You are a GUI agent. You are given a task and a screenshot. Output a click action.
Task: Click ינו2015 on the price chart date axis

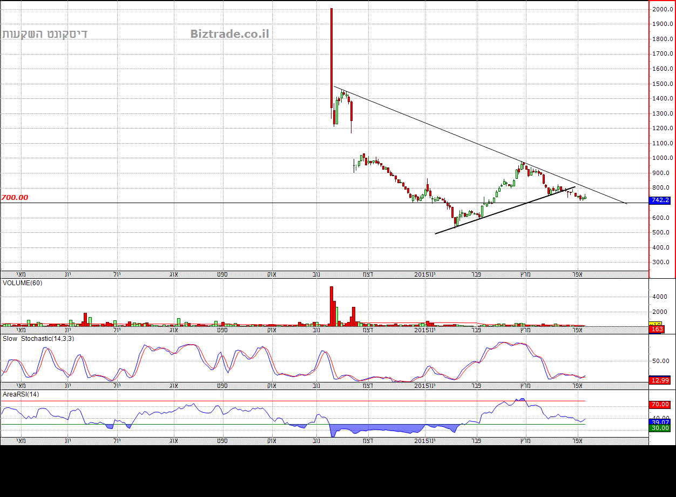[x=424, y=274]
